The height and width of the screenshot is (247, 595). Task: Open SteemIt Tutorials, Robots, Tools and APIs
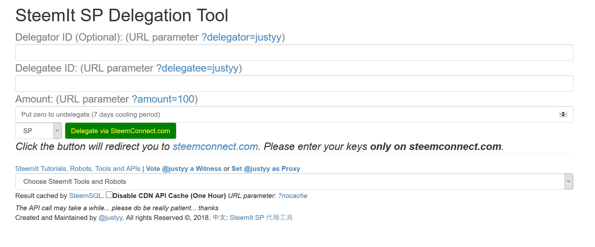78,169
